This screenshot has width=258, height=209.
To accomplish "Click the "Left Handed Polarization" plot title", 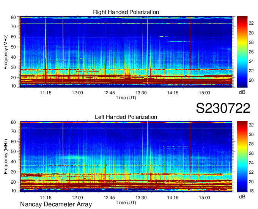I will [126, 117].
